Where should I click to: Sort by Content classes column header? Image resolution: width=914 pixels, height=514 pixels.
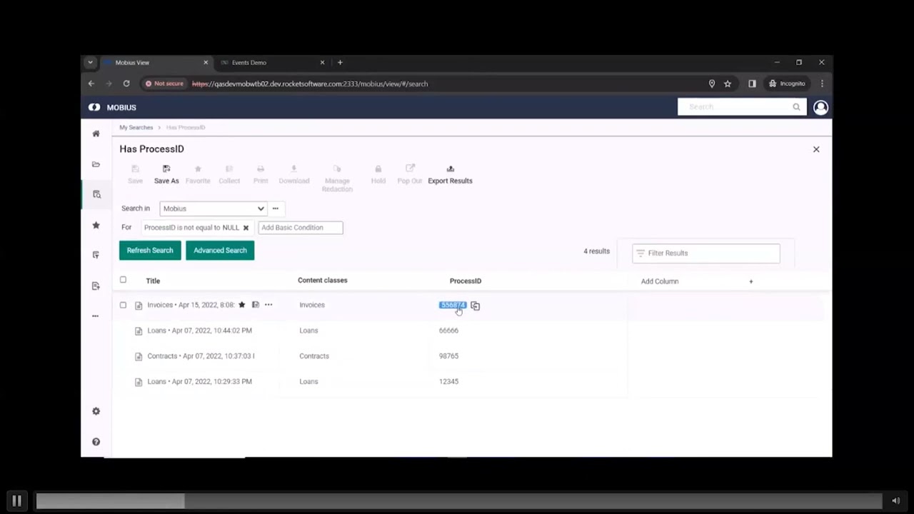(322, 281)
